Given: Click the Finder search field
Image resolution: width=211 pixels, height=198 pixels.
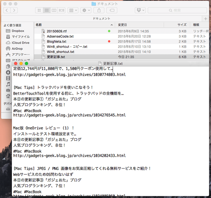Looking at the screenshot, I should [x=177, y=10].
